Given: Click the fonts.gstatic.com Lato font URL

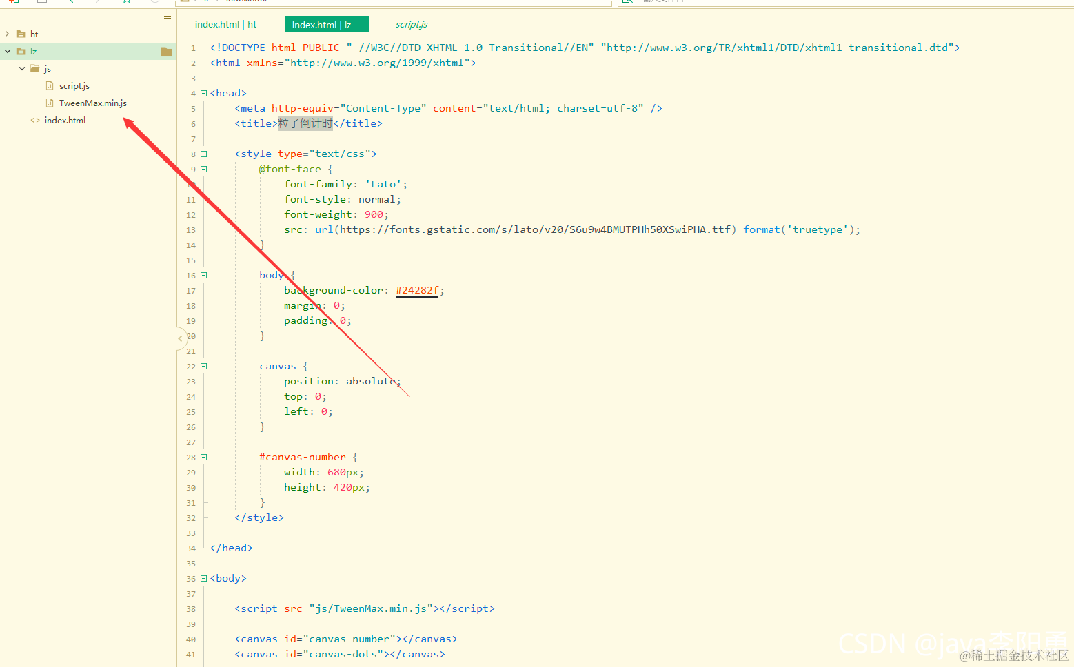Looking at the screenshot, I should click(x=535, y=229).
